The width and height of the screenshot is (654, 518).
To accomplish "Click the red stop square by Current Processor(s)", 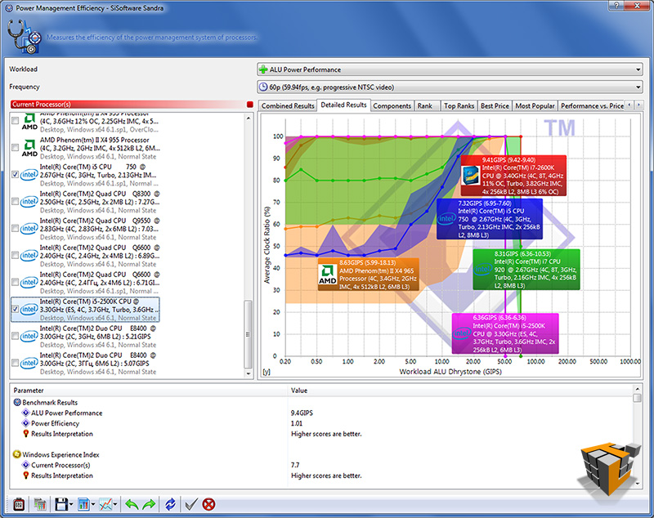I will click(250, 105).
